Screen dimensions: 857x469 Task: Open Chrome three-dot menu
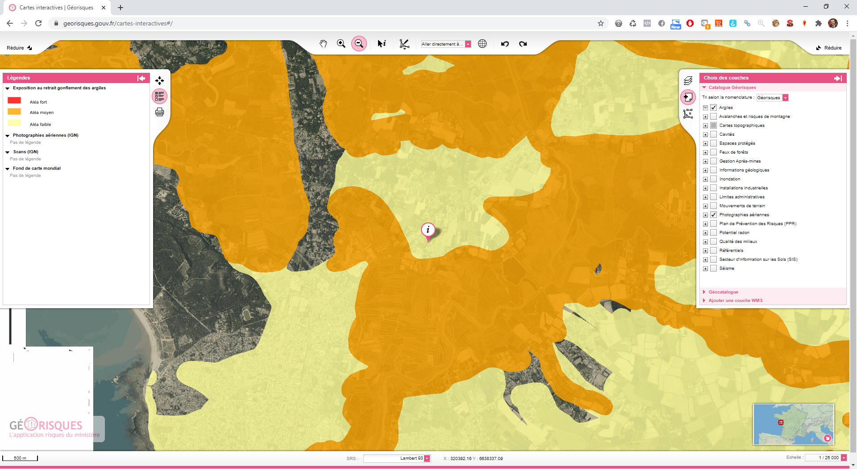pos(847,23)
